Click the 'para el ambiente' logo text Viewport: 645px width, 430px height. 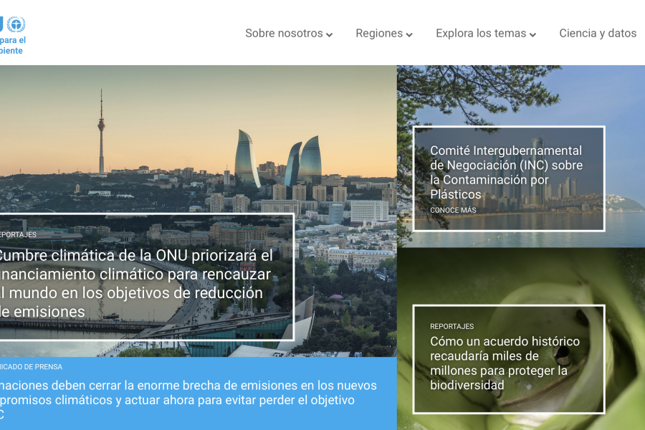(13, 45)
